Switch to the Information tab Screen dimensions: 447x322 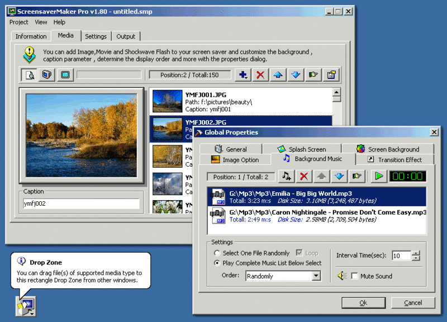pyautogui.click(x=31, y=36)
